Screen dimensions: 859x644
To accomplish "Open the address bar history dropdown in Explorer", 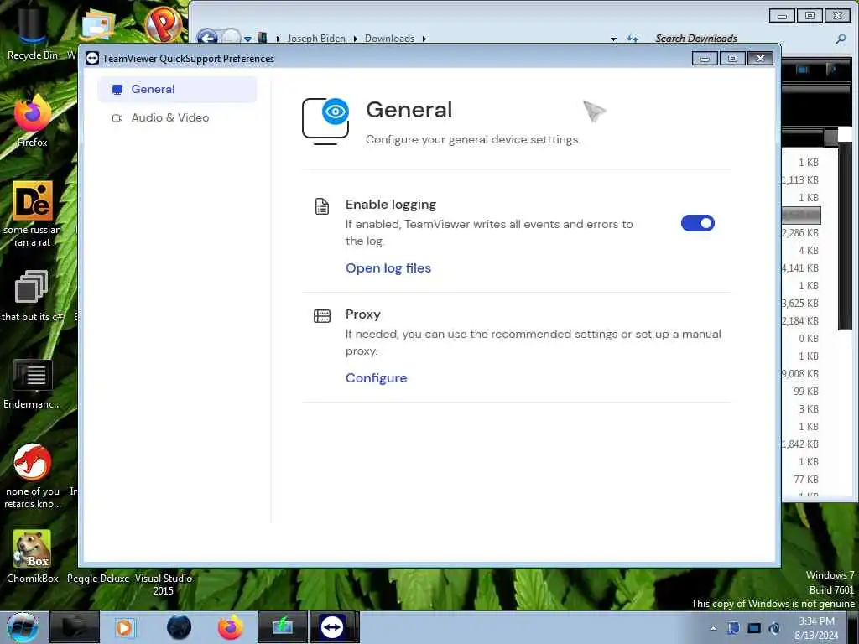I will tap(613, 39).
